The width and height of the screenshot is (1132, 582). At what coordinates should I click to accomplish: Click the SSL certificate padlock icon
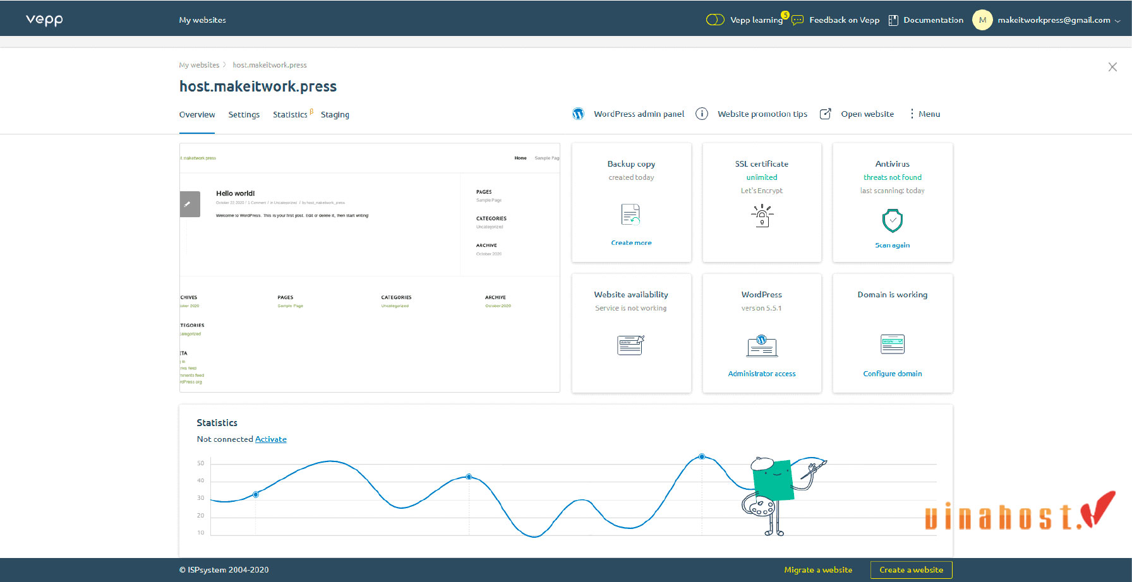(762, 215)
